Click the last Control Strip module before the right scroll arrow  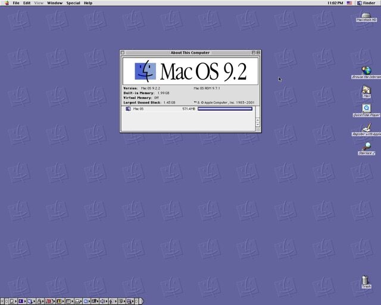[130, 301]
